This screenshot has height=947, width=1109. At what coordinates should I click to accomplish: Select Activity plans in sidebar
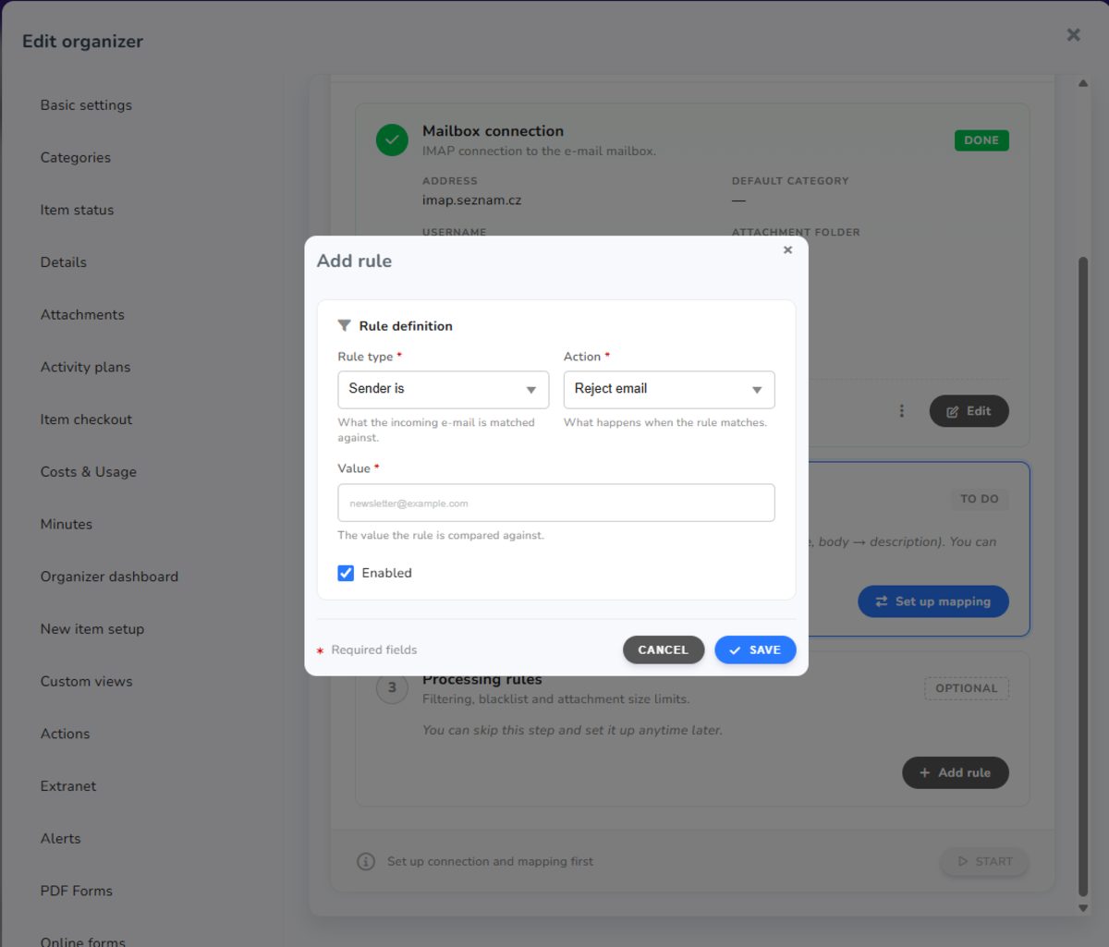coord(86,367)
